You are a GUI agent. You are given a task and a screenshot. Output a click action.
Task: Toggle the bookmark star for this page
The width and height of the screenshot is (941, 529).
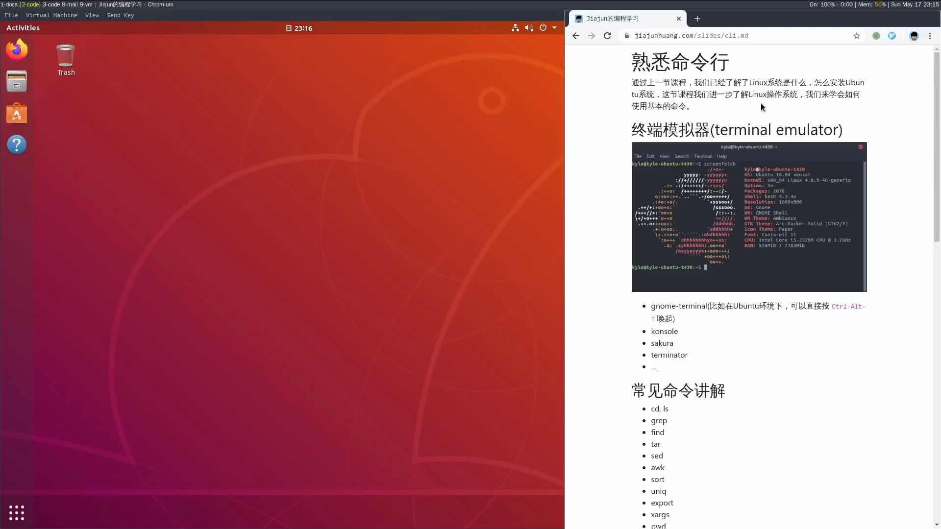click(857, 36)
